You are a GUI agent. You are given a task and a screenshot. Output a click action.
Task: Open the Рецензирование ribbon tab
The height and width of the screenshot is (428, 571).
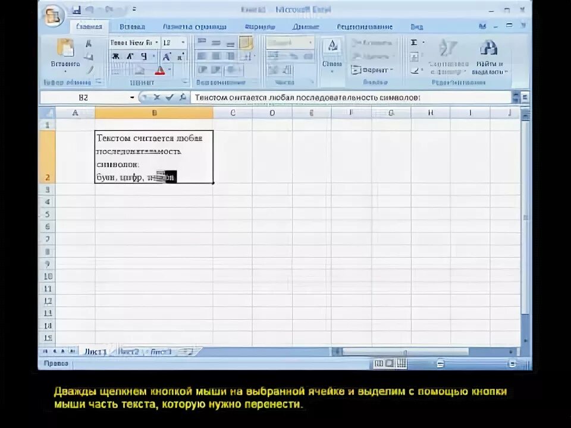[x=365, y=27]
